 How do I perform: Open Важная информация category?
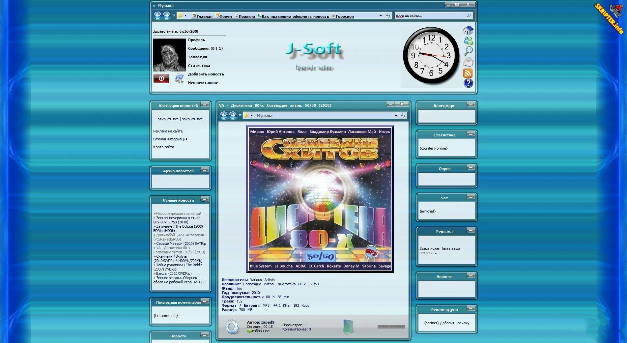click(x=170, y=139)
